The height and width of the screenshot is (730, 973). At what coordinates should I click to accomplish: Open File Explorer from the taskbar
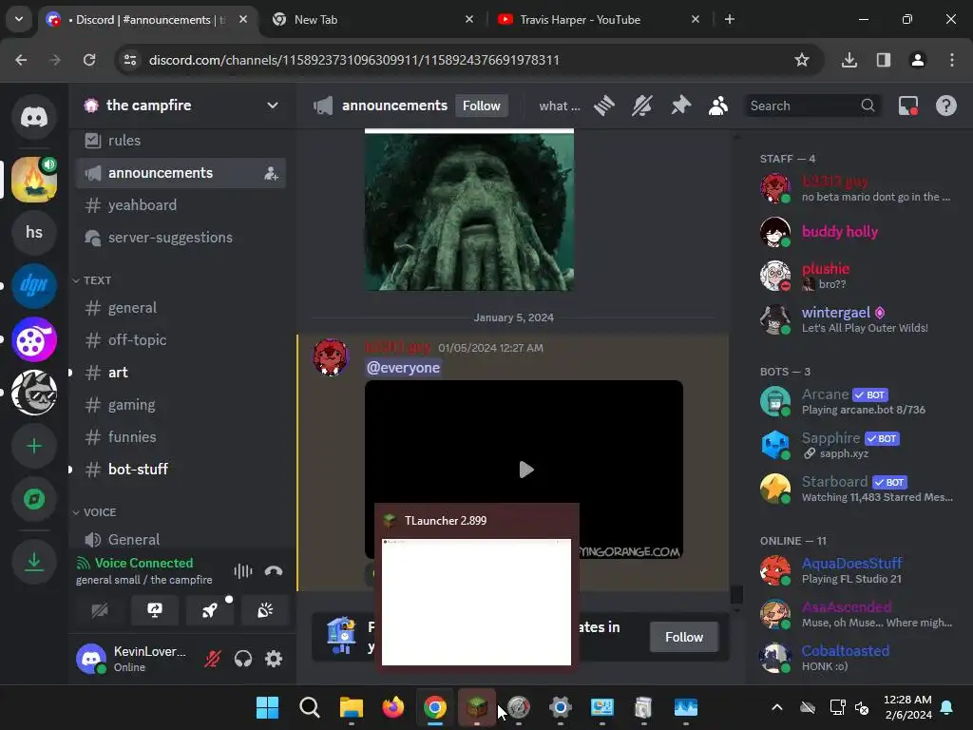coord(352,707)
